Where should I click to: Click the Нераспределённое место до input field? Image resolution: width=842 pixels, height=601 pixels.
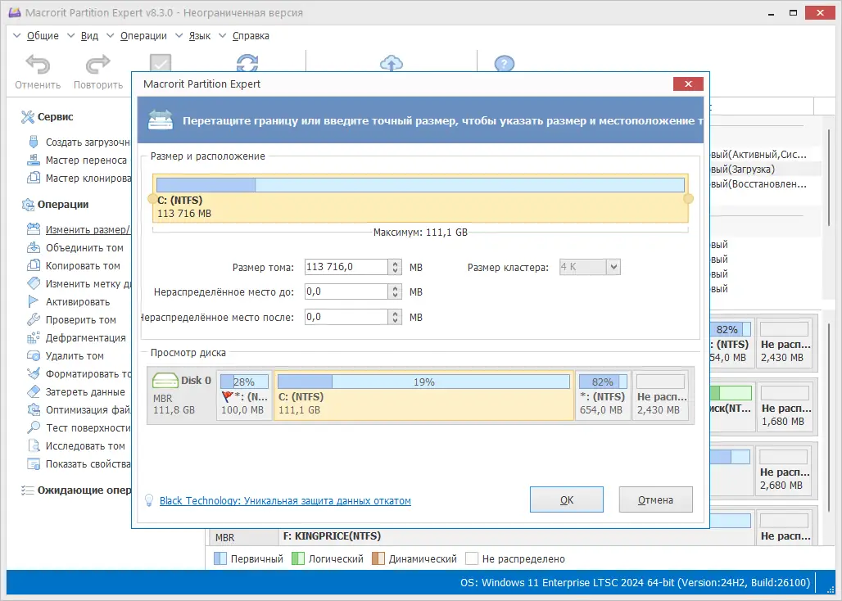[346, 291]
